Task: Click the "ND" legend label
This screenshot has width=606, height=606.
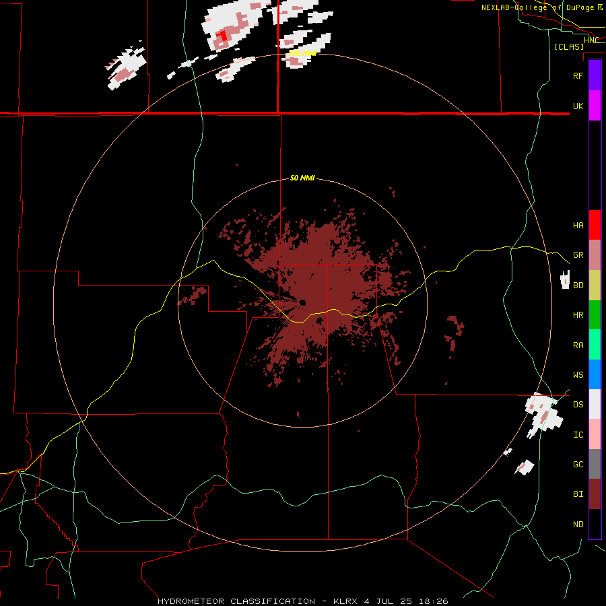Action: 578,525
